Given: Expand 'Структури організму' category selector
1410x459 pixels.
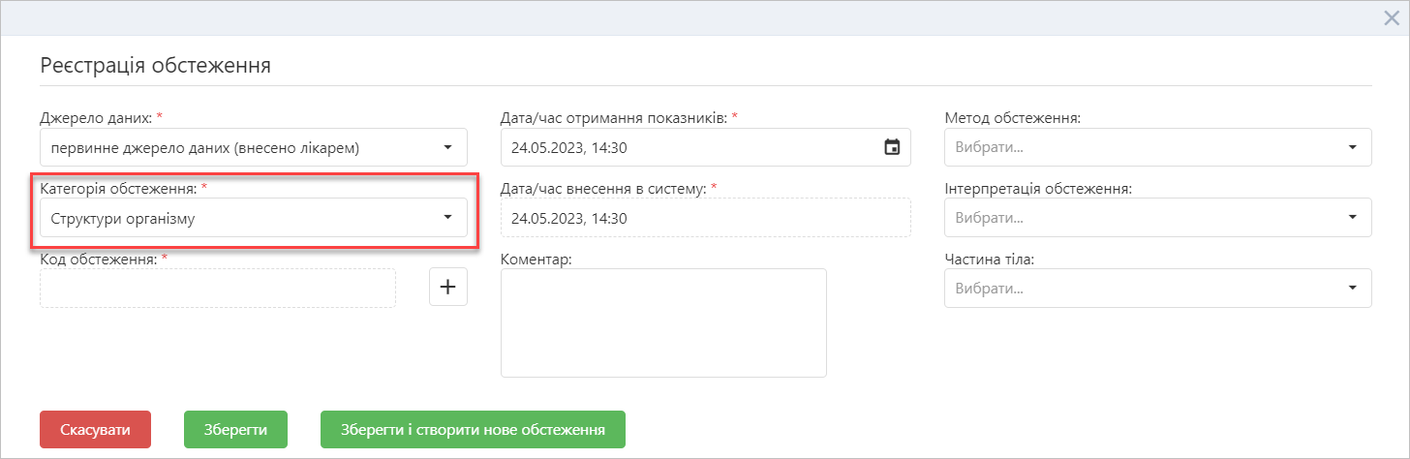Looking at the screenshot, I should click(254, 218).
